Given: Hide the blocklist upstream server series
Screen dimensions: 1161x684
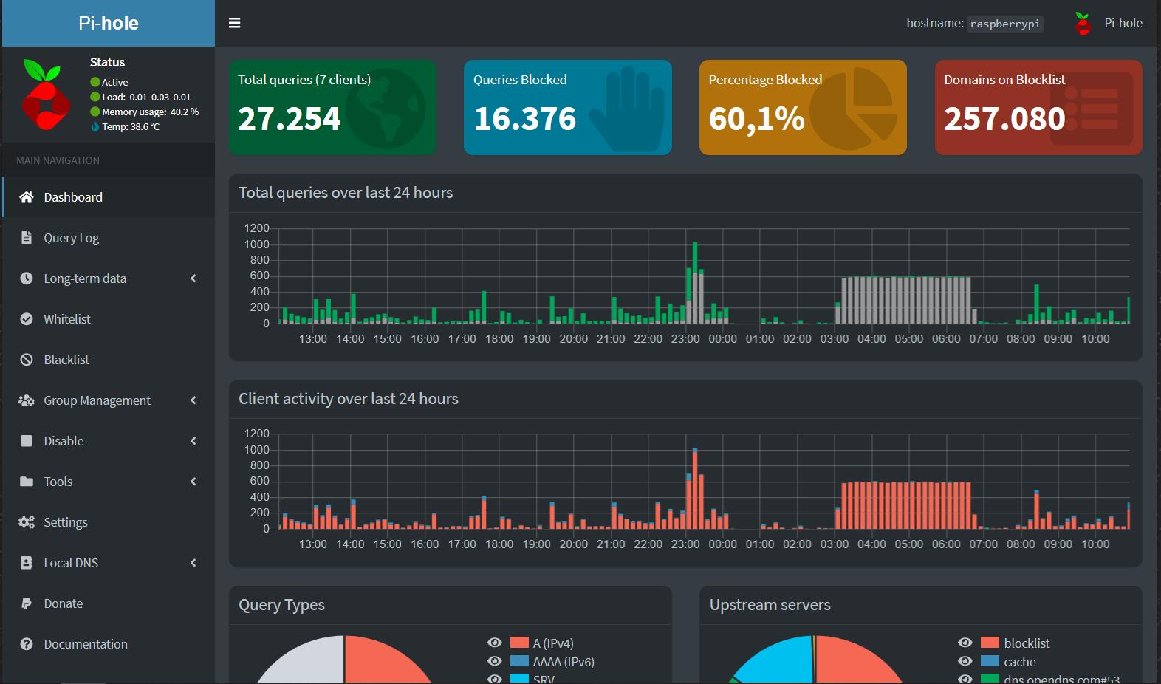Looking at the screenshot, I should [x=965, y=643].
